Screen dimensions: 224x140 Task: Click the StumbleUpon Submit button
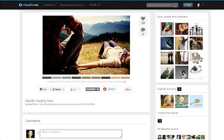(x=110, y=89)
